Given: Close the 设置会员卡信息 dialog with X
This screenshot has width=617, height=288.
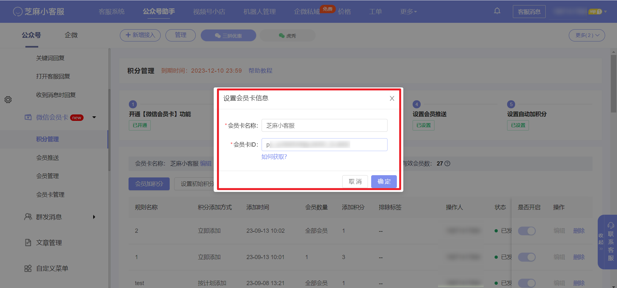Looking at the screenshot, I should point(392,98).
